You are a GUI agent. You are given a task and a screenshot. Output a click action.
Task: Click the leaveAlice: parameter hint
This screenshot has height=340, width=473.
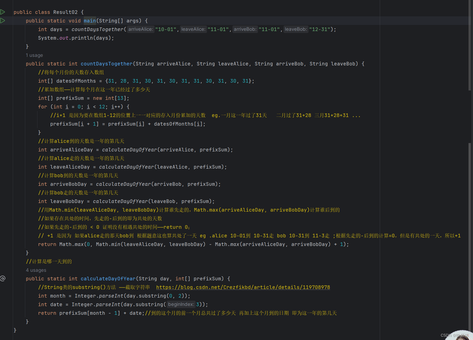point(193,29)
